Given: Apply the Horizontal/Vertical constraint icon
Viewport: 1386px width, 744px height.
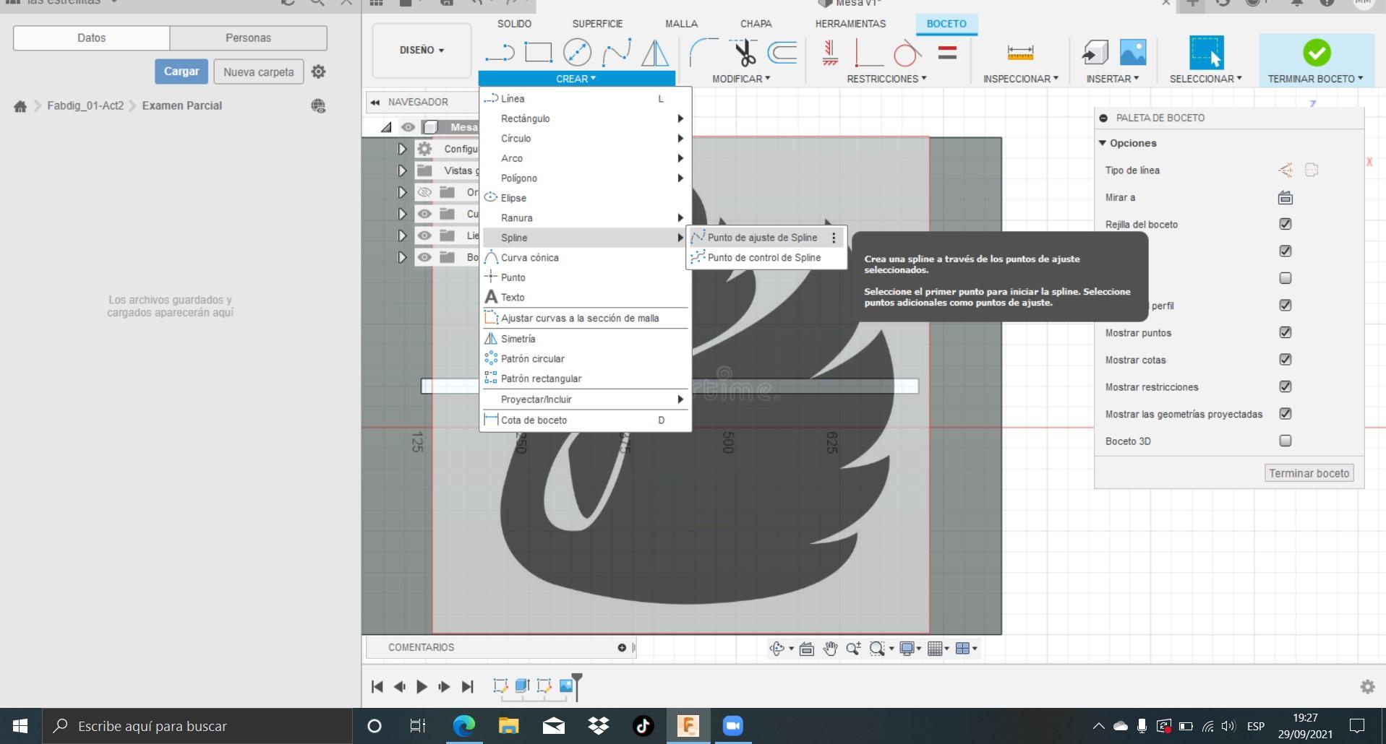Looking at the screenshot, I should [x=830, y=53].
